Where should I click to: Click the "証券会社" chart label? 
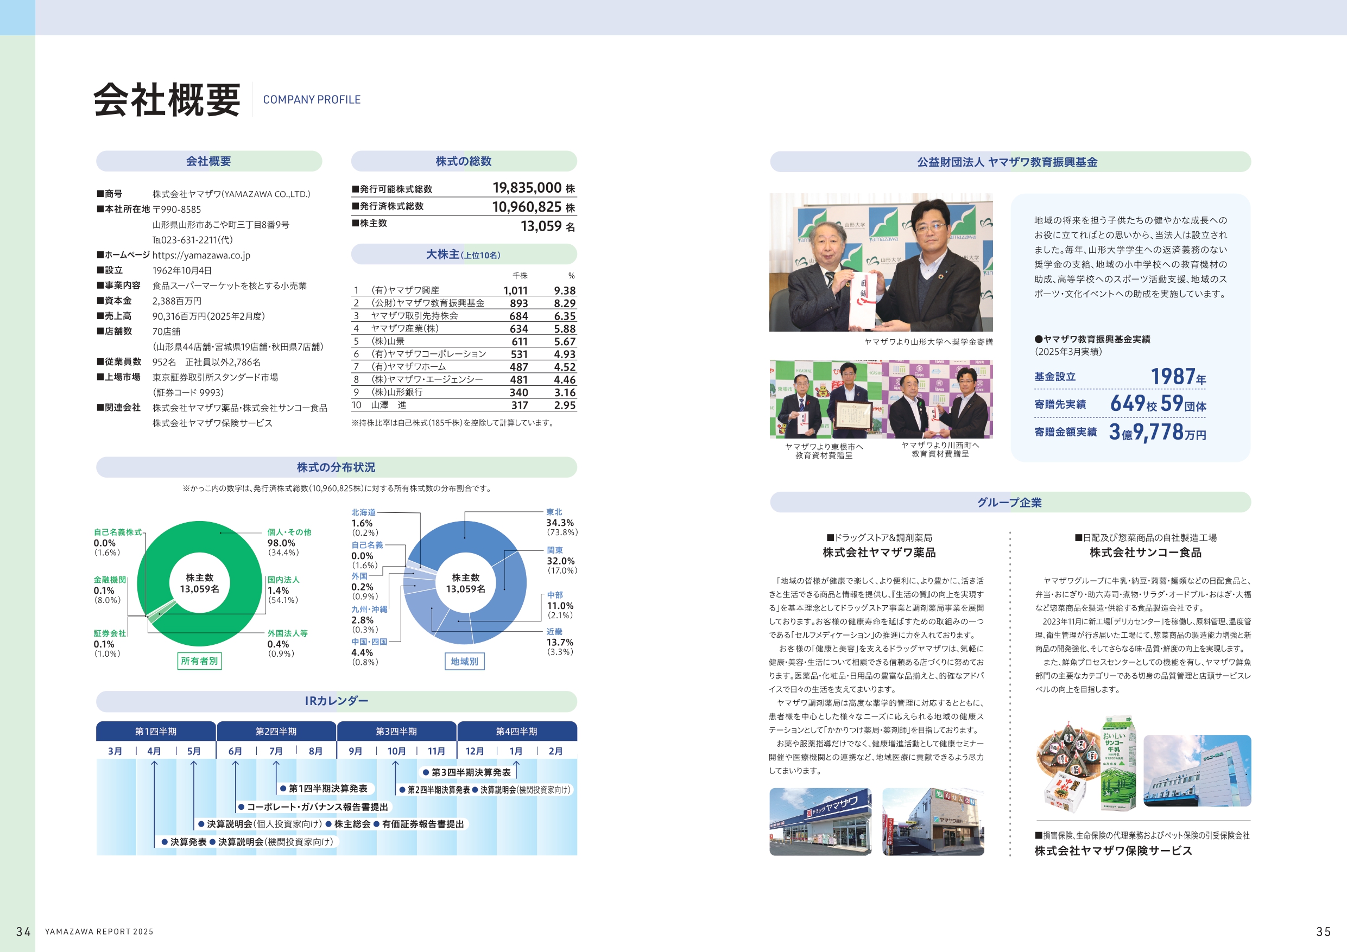[110, 633]
